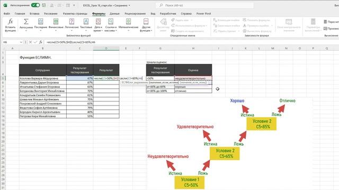Click the Save icon in the title bar
The width and height of the screenshot is (339, 190).
click(x=44, y=5)
